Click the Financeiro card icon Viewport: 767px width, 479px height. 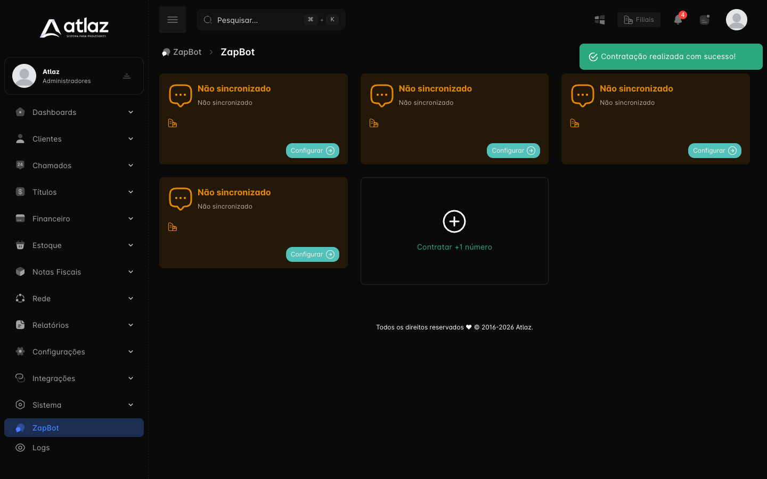pos(20,218)
